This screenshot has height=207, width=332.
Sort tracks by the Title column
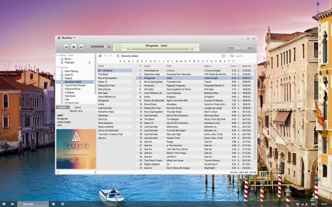coord(184,66)
